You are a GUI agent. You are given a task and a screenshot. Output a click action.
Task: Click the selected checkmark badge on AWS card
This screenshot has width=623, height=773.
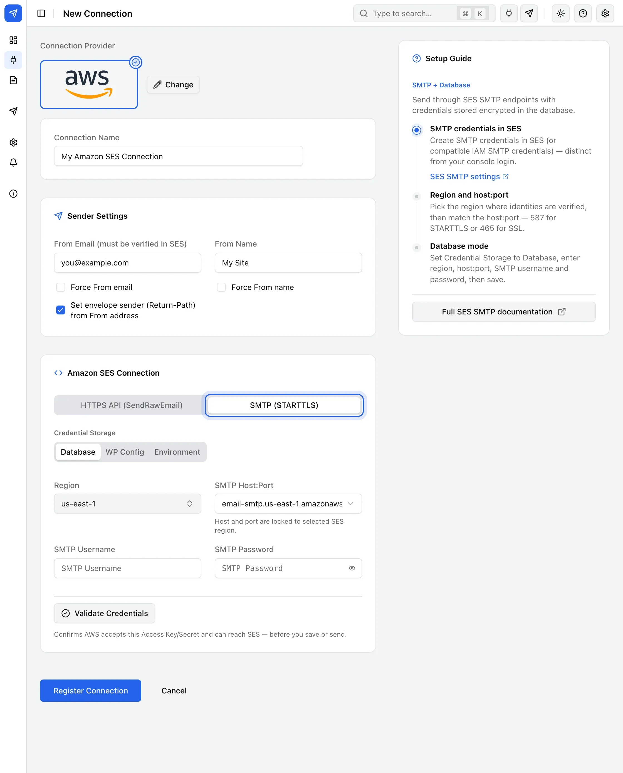[x=136, y=63]
